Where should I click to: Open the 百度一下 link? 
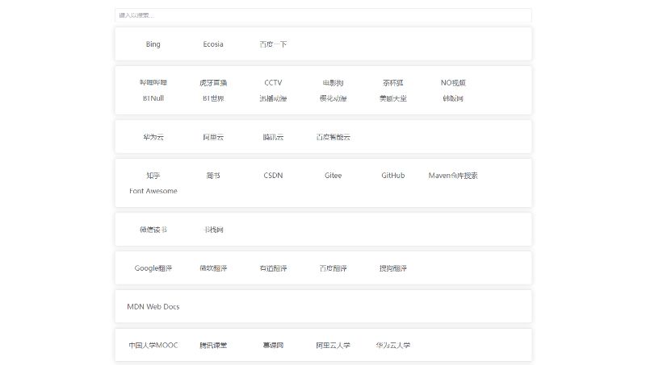coord(273,44)
